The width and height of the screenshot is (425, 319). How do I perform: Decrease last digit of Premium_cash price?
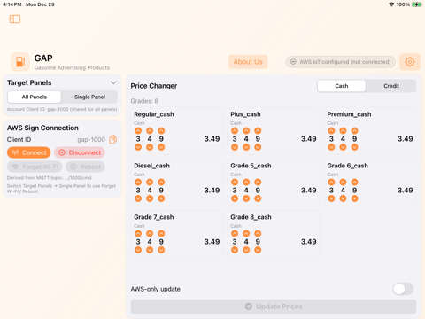(354, 147)
